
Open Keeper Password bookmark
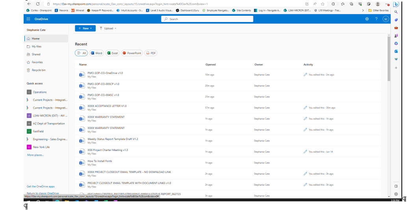click(100, 11)
